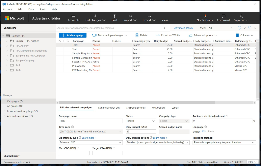Open the Edit menu
This screenshot has height=166, width=261.
[x=20, y=9]
